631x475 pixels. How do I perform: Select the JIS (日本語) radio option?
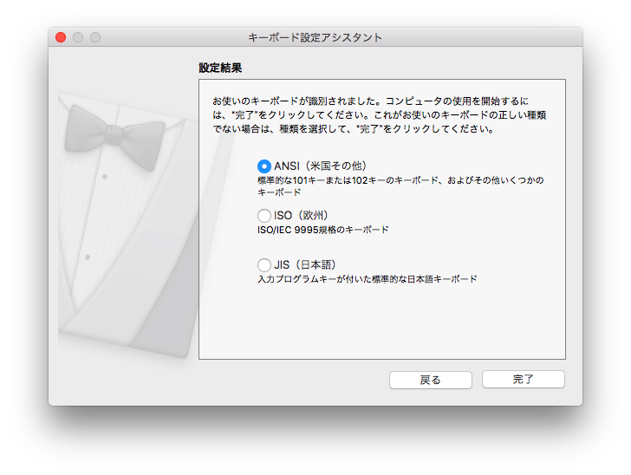(264, 265)
